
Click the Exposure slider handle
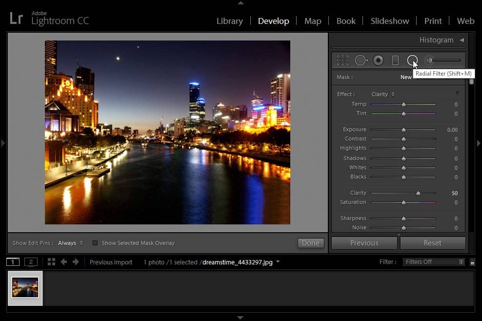click(x=403, y=130)
